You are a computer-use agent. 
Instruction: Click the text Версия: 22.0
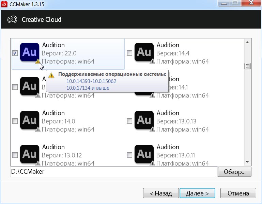(x=59, y=53)
